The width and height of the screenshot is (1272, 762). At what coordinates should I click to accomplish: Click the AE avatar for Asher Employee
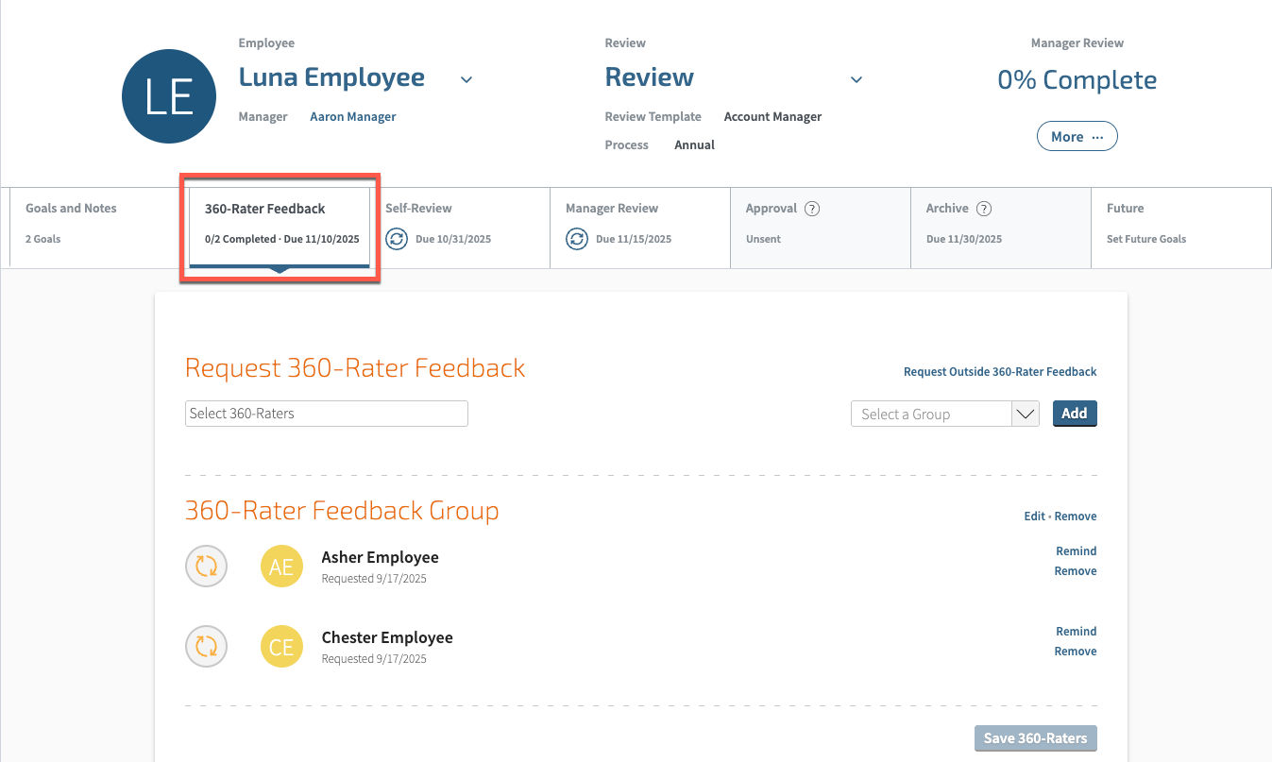(281, 566)
